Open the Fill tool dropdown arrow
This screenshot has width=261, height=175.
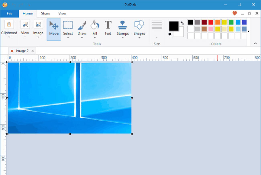coord(95,38)
